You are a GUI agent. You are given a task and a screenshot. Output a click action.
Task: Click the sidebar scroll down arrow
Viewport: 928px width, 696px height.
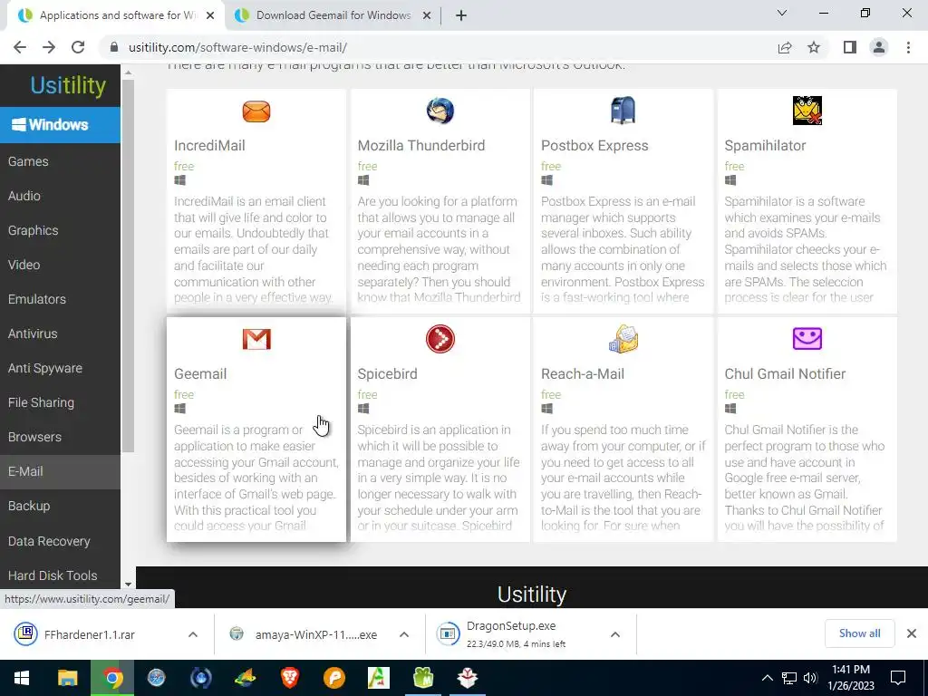coord(128,585)
